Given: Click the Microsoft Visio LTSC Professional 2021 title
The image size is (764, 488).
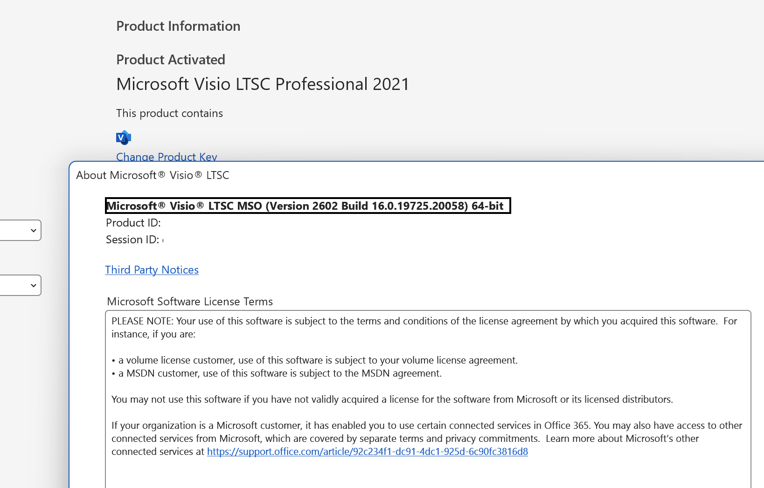Looking at the screenshot, I should (x=263, y=84).
